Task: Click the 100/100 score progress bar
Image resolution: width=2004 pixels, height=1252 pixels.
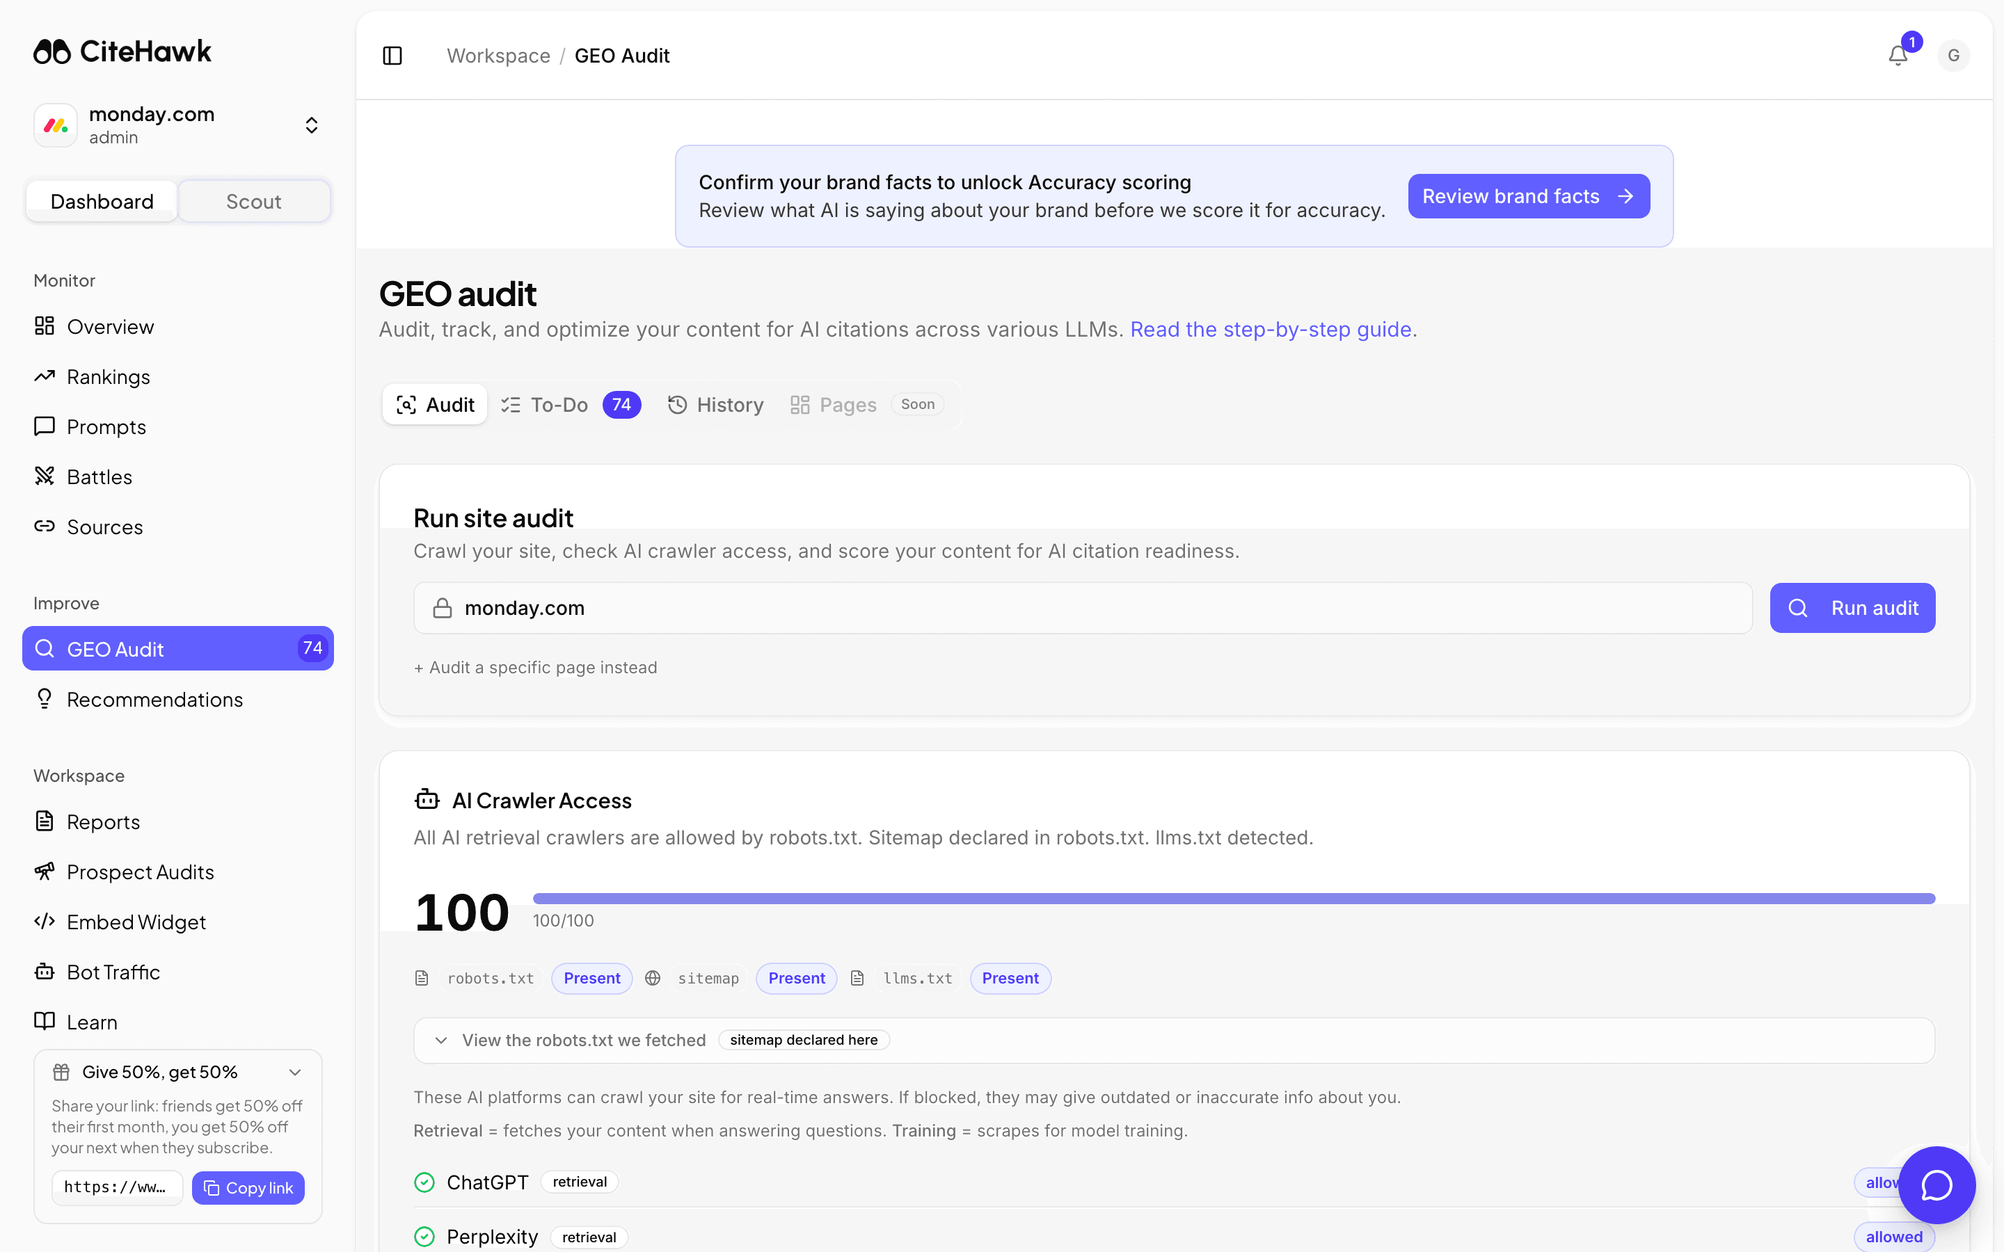Action: [x=1234, y=899]
